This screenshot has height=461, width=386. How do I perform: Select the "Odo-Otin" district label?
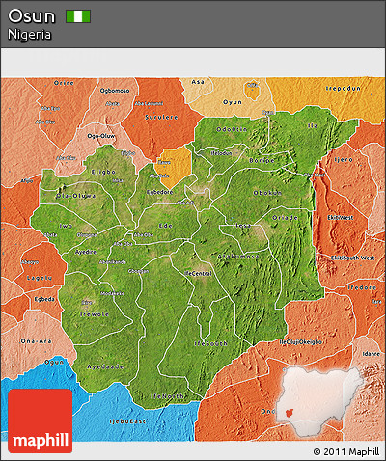[232, 129]
